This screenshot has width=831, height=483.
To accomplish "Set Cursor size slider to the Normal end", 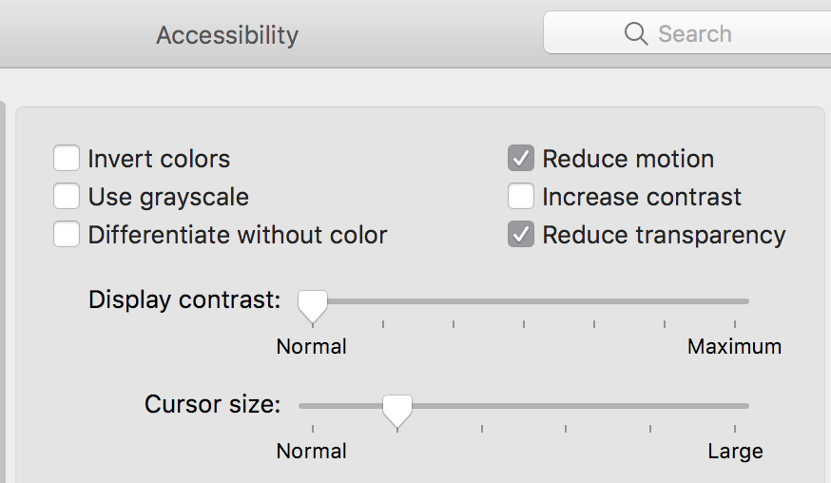I will coord(313,406).
